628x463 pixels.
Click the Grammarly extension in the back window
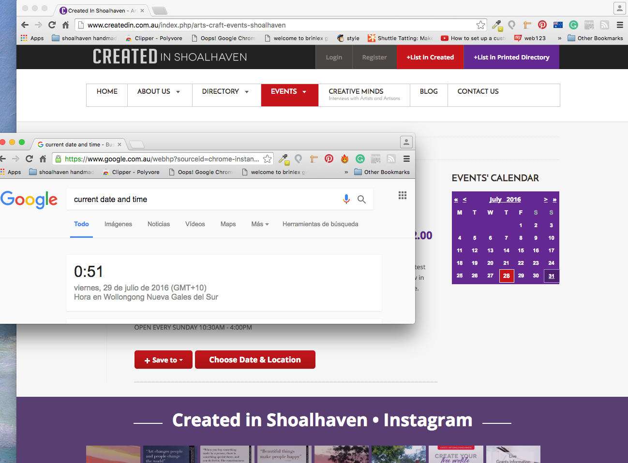coord(573,25)
